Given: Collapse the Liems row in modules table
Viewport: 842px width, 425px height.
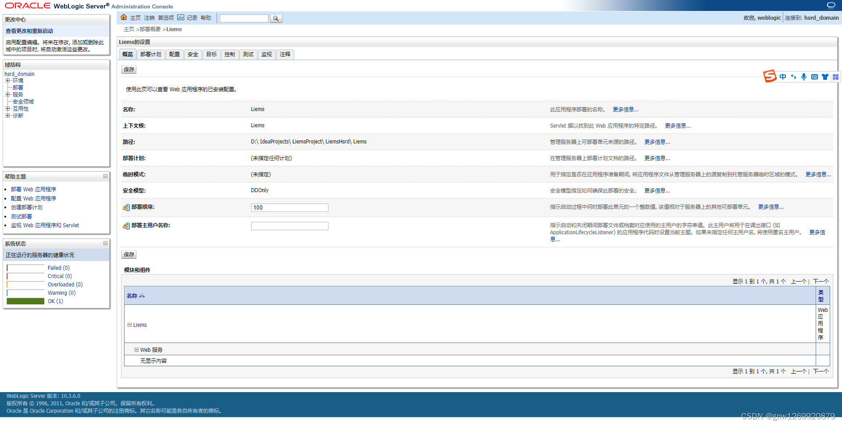Looking at the screenshot, I should tap(130, 325).
